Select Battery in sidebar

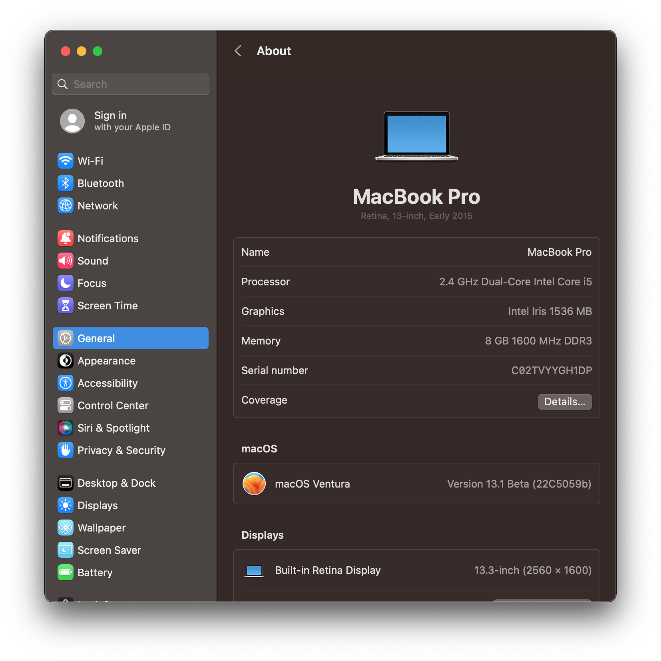(x=131, y=573)
